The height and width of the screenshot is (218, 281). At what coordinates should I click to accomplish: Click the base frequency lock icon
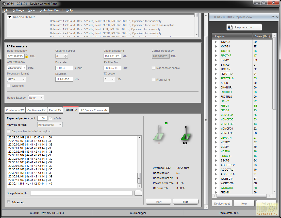coord(27,56)
